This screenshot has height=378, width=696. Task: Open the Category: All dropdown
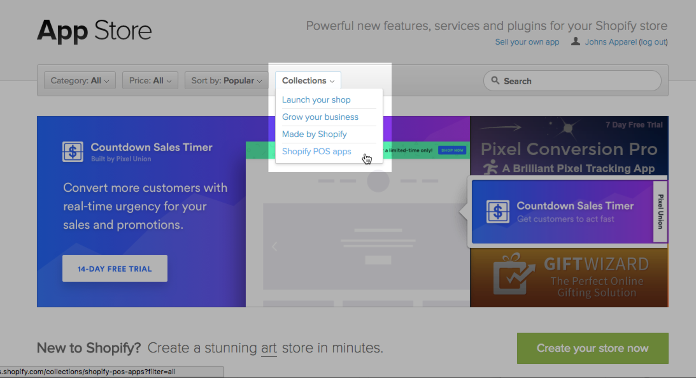[80, 80]
